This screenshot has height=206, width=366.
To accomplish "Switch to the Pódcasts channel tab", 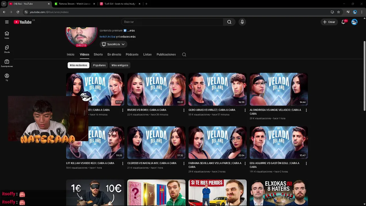I will tap(132, 54).
